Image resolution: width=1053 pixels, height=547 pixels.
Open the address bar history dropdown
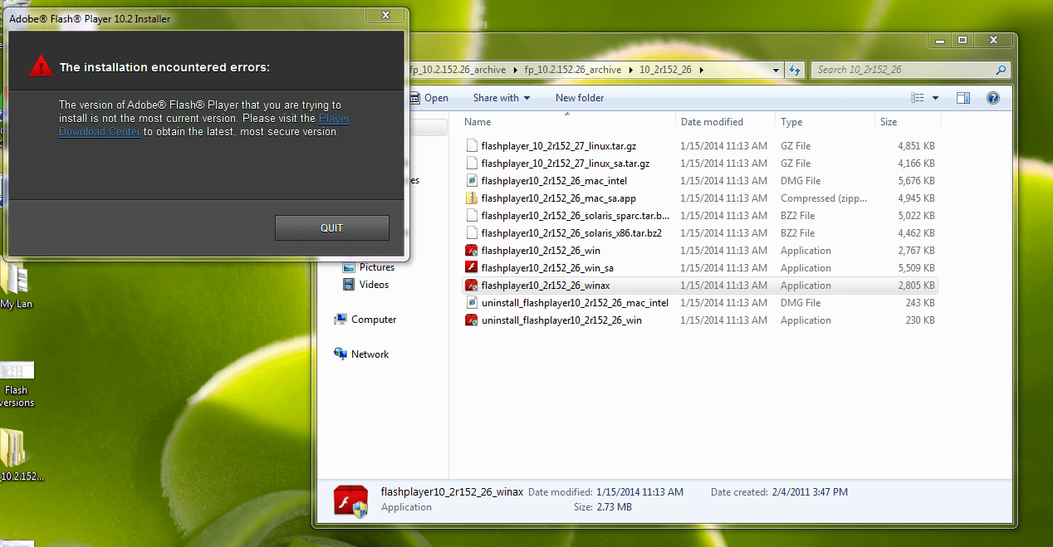click(775, 70)
